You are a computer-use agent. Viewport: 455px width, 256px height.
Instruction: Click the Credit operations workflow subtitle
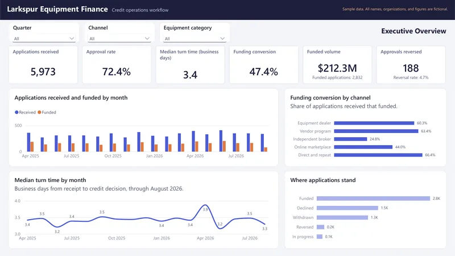pos(140,10)
